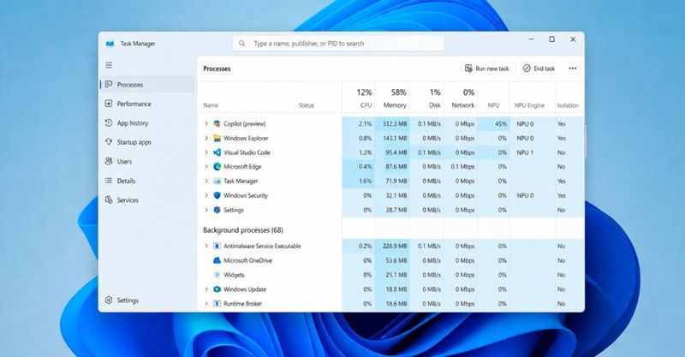685x357 pixels.
Task: Click the Windows Update icon
Action: point(217,289)
